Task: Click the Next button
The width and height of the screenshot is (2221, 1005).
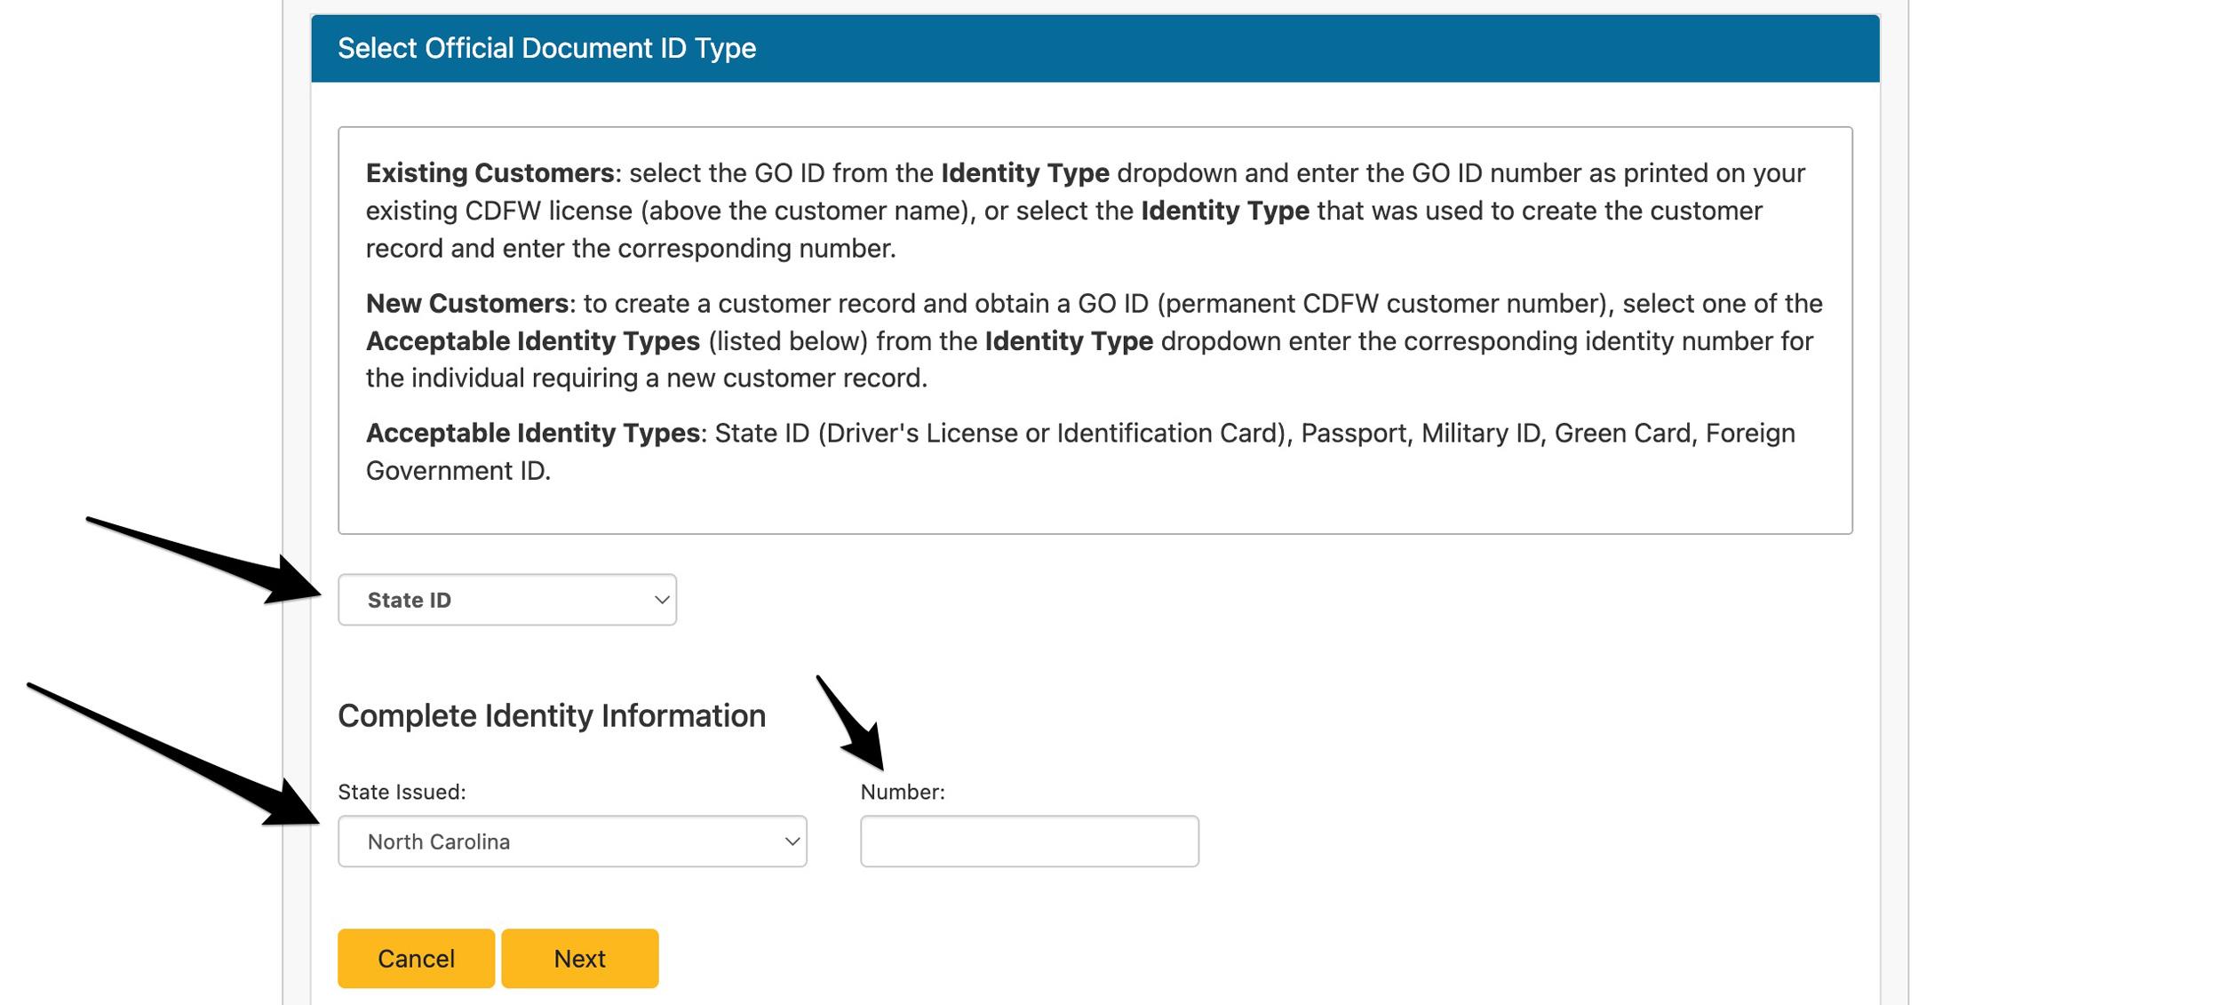Action: (579, 958)
